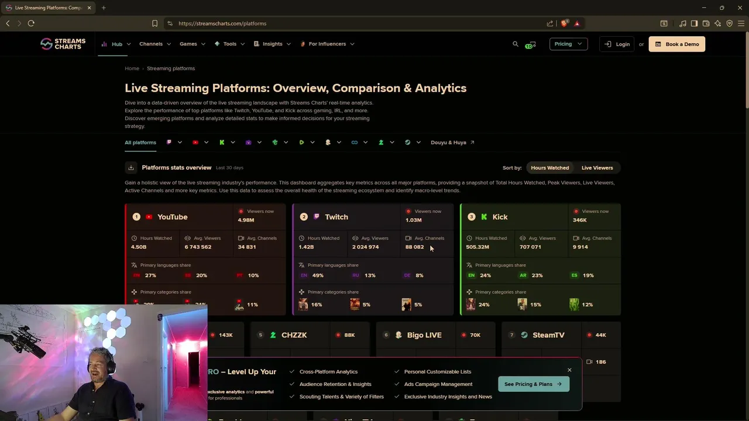
Task: Open the Bigo LIVE platform card title
Action: (424, 335)
